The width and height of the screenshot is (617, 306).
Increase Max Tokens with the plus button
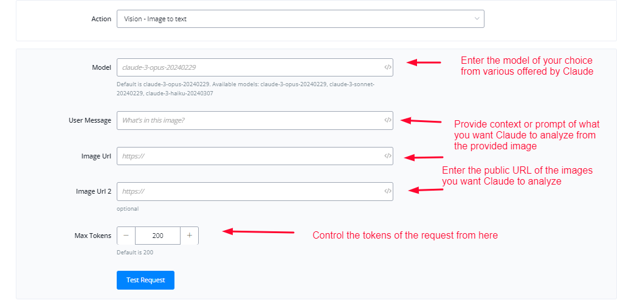[190, 236]
